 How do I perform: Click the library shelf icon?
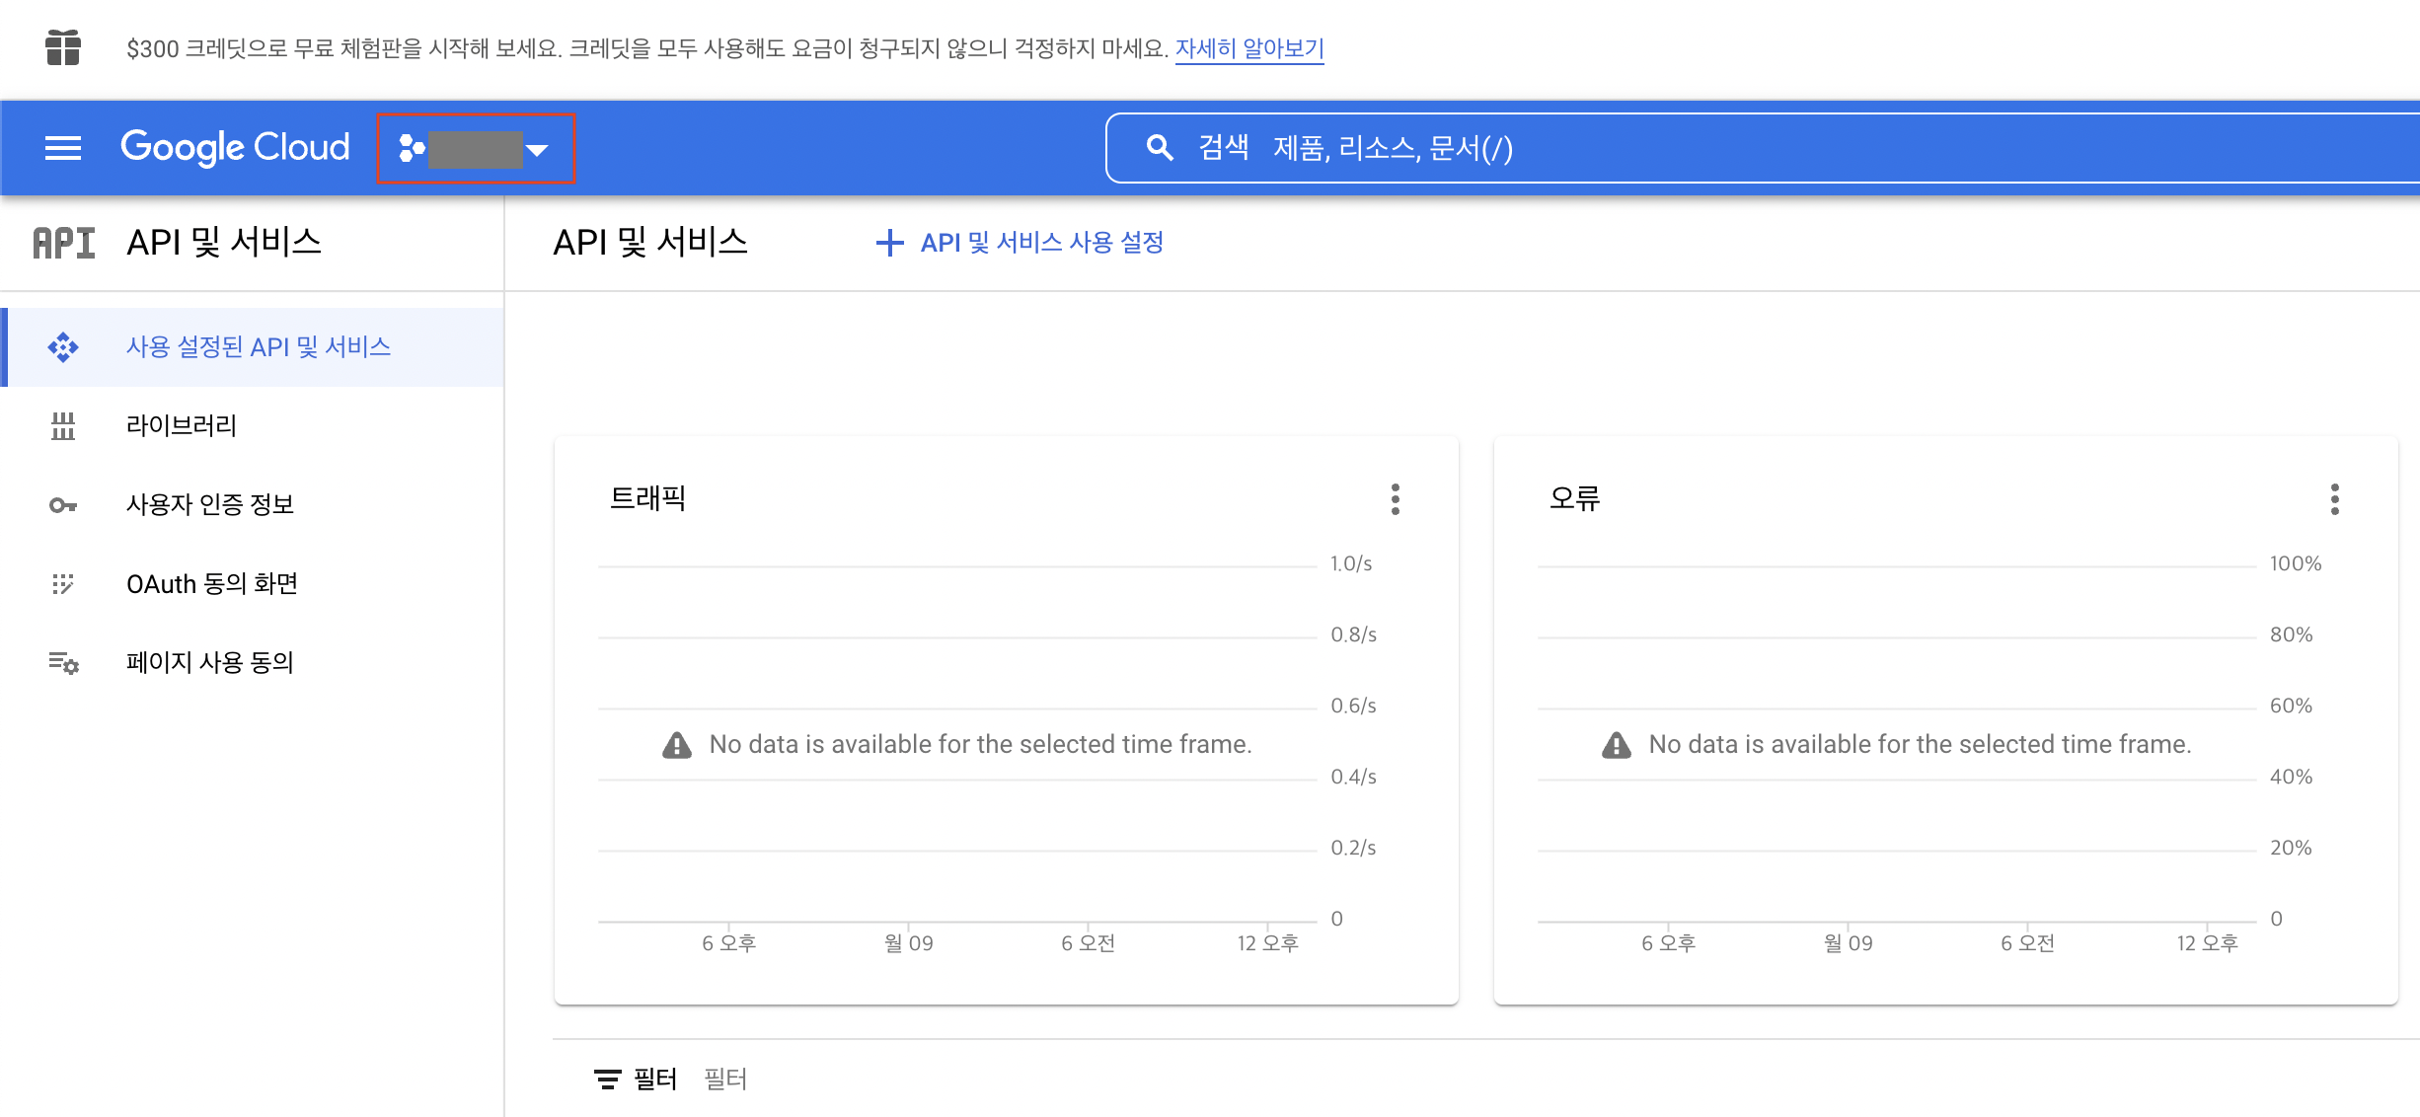(63, 426)
